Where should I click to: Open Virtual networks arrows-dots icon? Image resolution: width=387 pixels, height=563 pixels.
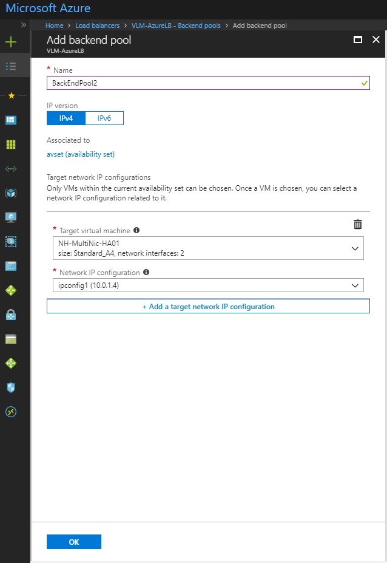click(x=11, y=169)
